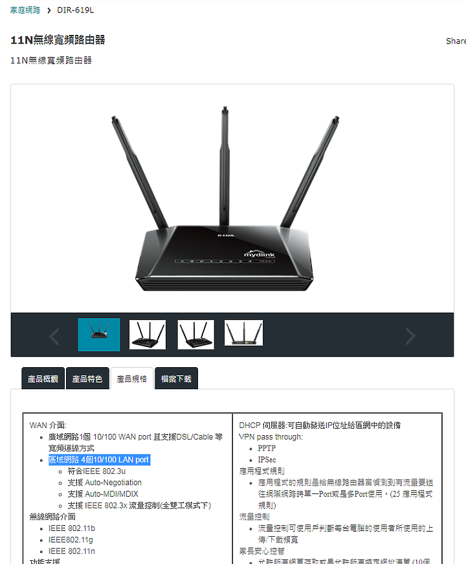Click the main router product image

225,199
